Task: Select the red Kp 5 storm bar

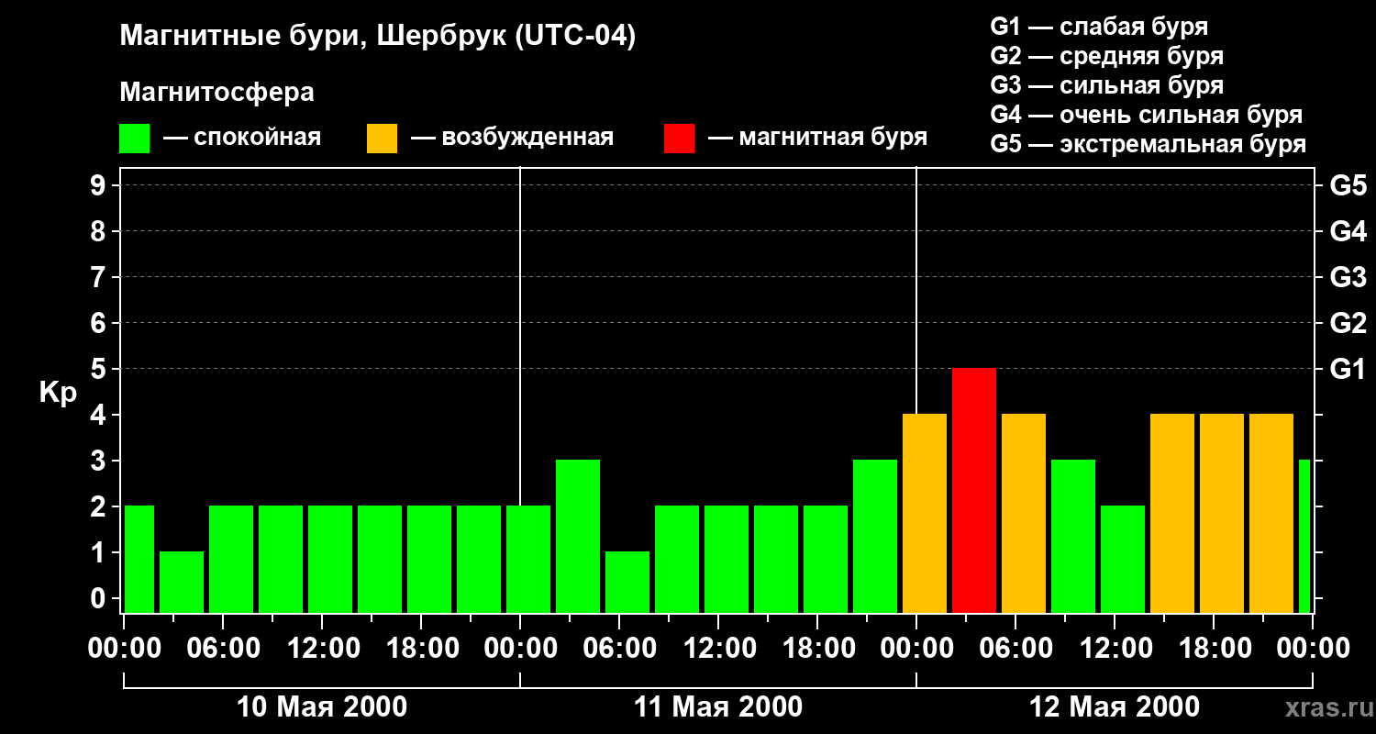Action: (x=974, y=490)
